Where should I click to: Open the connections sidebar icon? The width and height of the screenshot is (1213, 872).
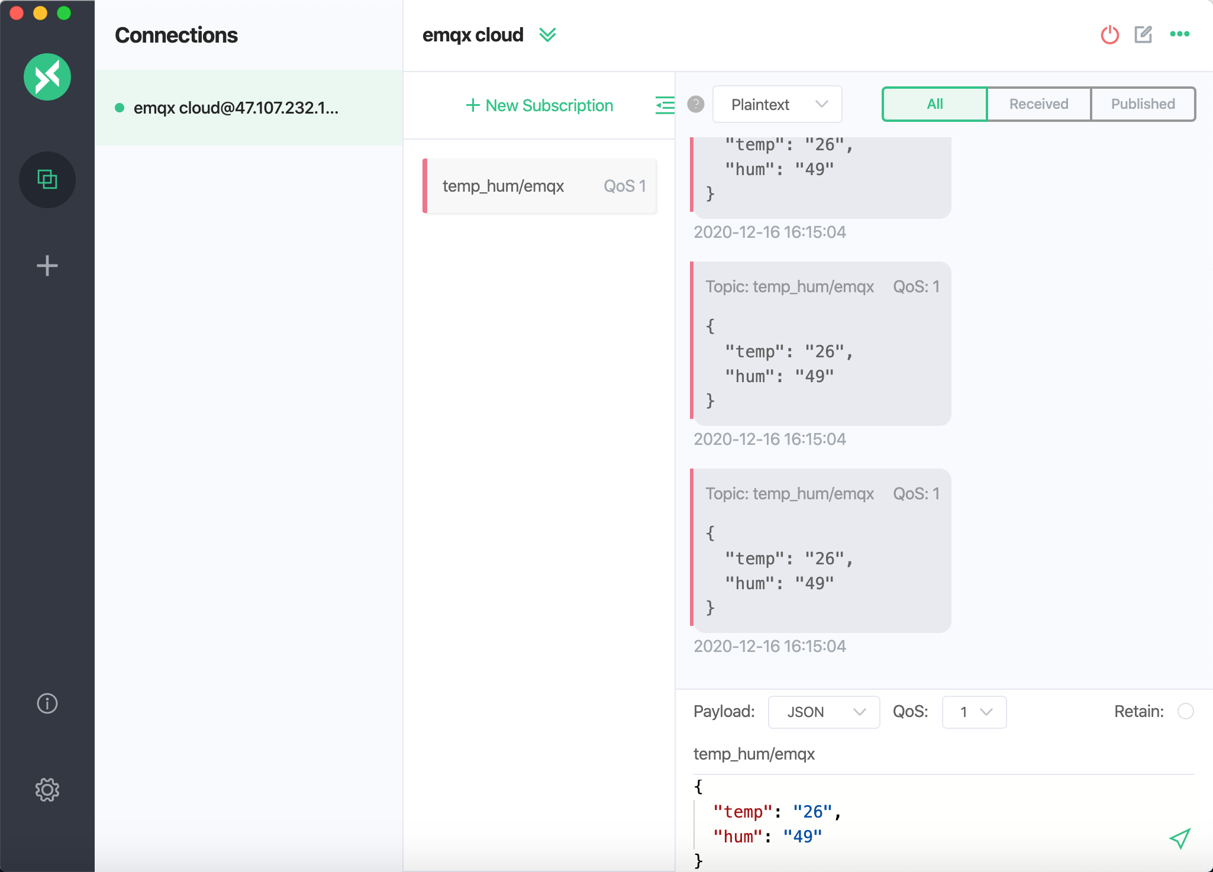click(47, 179)
